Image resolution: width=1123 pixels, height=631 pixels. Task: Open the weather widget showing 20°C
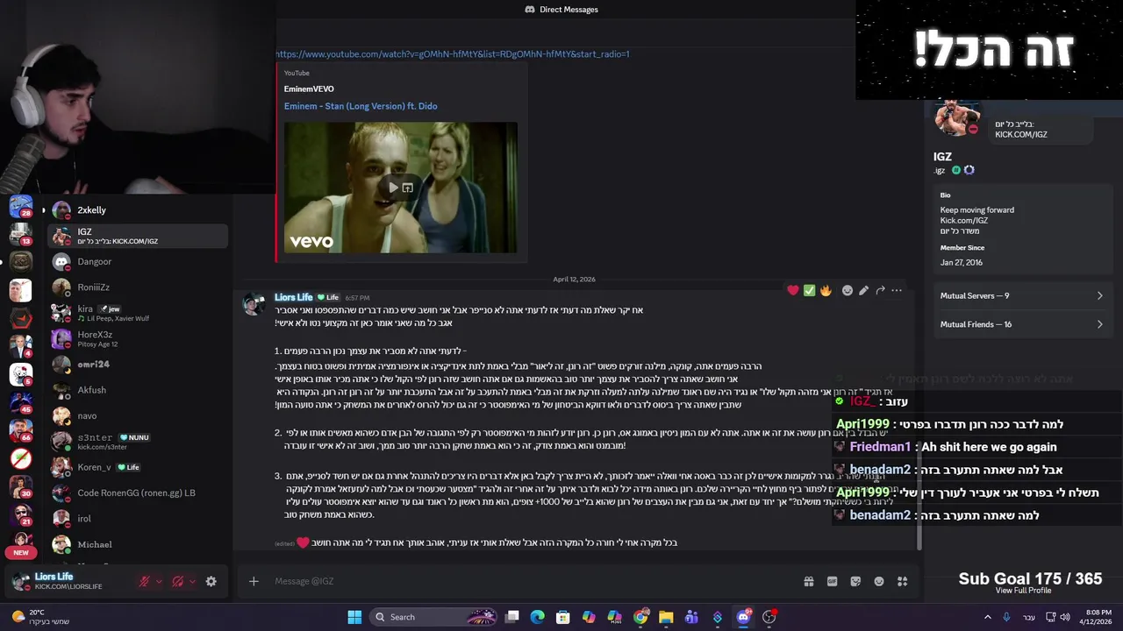39,617
